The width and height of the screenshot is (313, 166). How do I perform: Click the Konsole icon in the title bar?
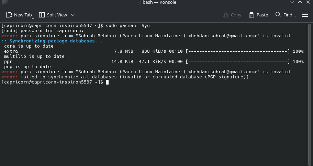[4, 2]
